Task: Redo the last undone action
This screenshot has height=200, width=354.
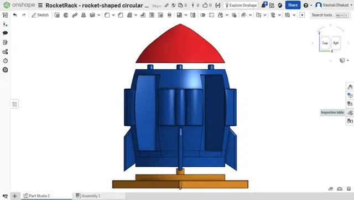Action: 24,15
